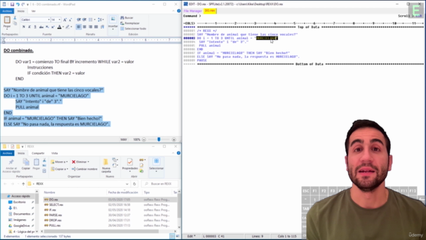The width and height of the screenshot is (426, 240).
Task: Click the Redo icon in WordPad's title bar
Action: [x=23, y=5]
